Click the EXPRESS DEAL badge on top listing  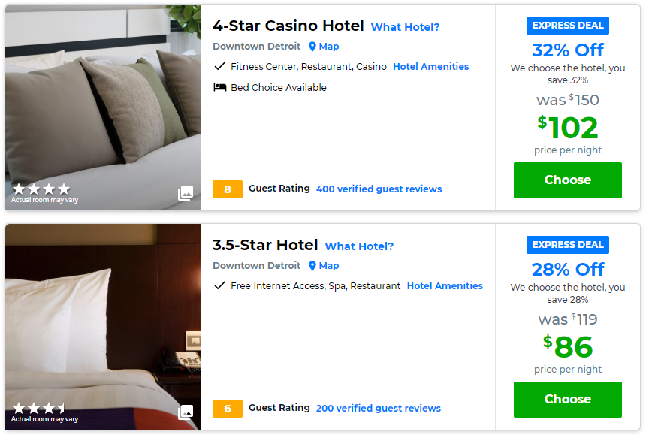click(x=567, y=25)
